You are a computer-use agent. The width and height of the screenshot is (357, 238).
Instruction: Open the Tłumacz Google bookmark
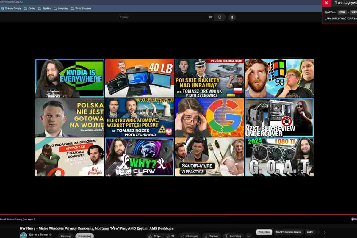[11, 8]
